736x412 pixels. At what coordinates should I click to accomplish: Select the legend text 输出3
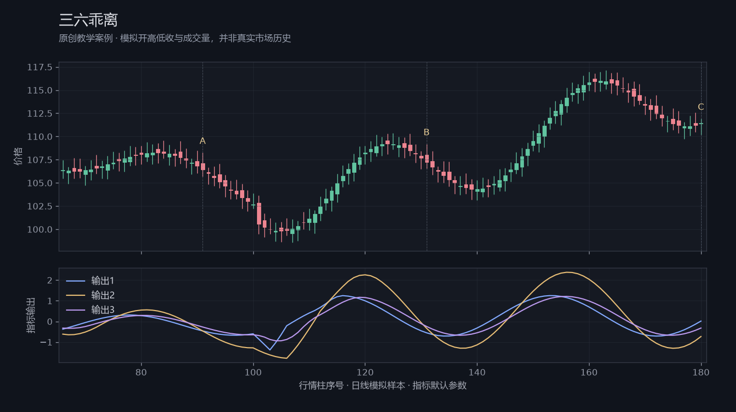[x=103, y=310]
